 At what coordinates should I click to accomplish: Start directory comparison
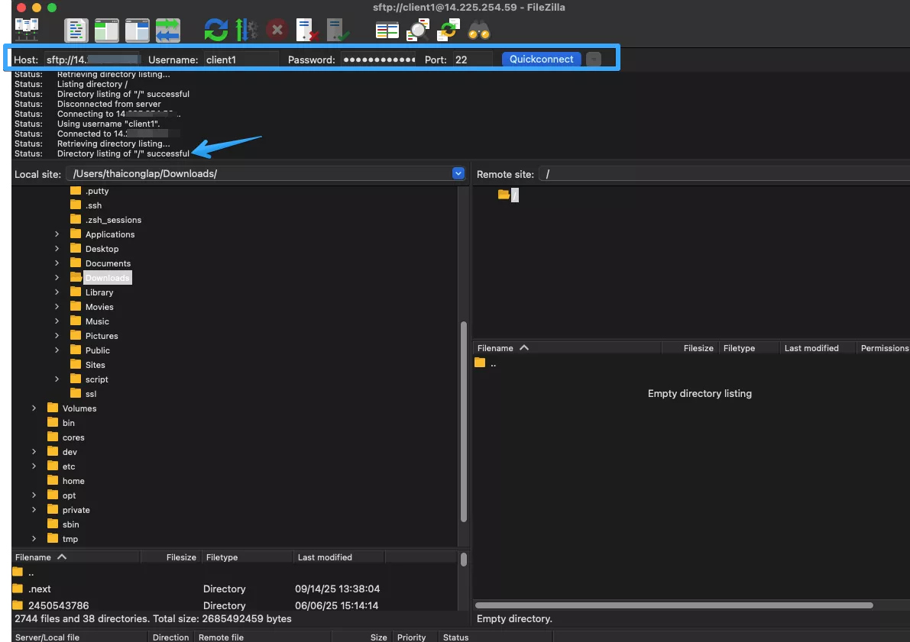418,29
